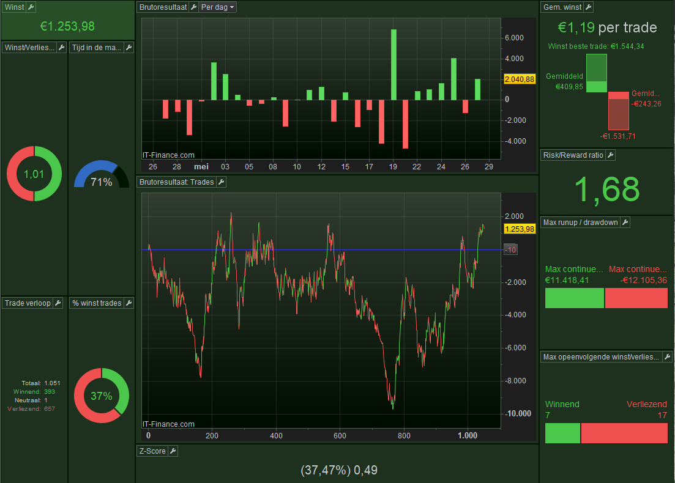Click the green consecutive winners bar
This screenshot has width=675, height=483.
tap(562, 433)
